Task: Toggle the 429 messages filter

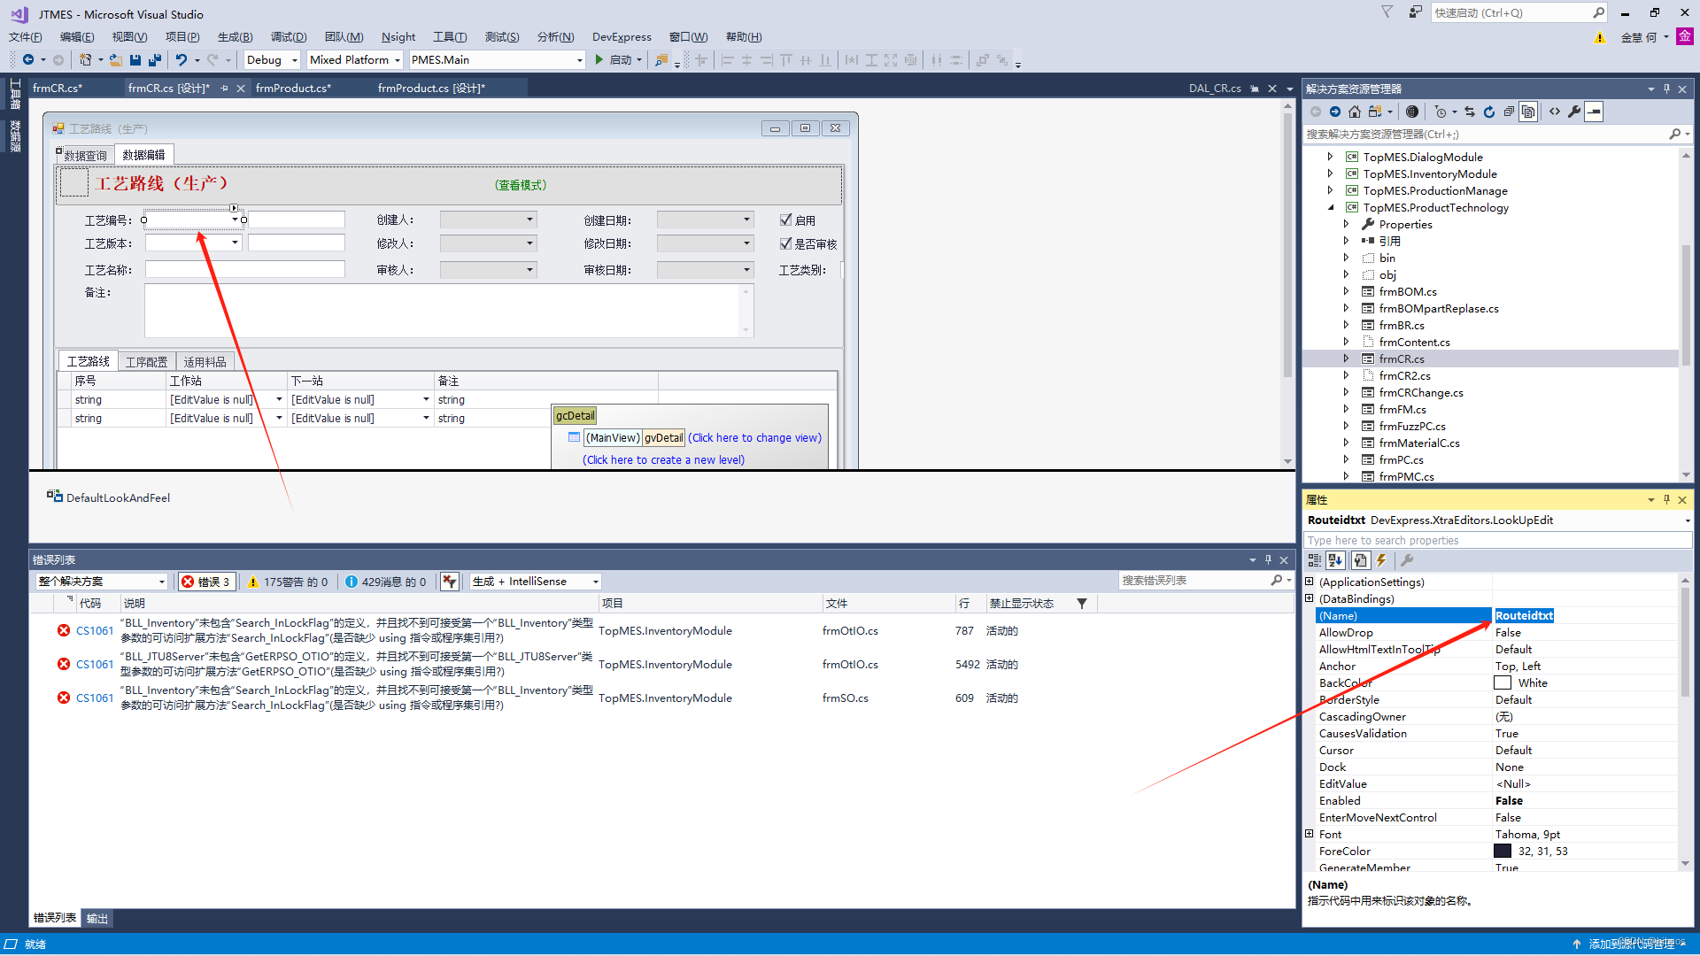Action: click(386, 582)
